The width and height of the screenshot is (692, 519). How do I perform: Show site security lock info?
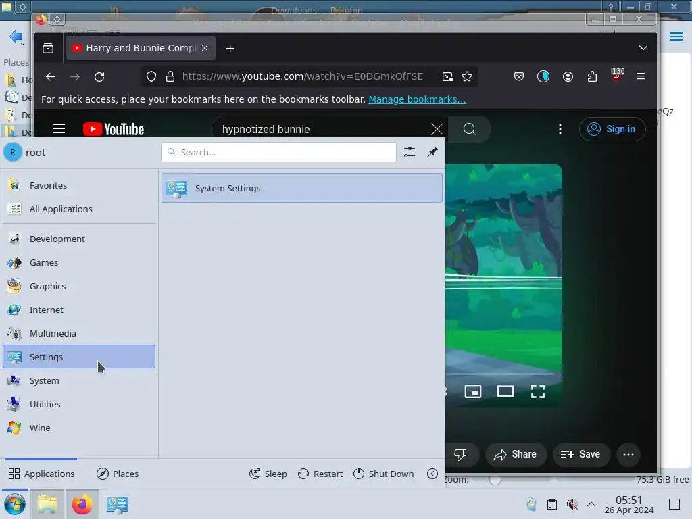point(170,77)
